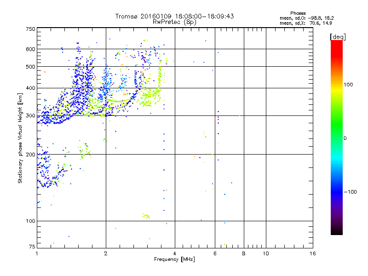
Task: Click the colorbar tick label '100'
Action: 348,85
